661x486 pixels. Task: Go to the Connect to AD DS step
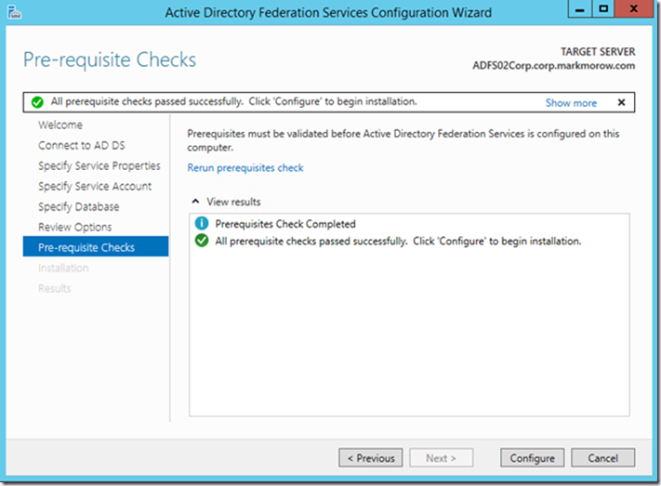82,145
